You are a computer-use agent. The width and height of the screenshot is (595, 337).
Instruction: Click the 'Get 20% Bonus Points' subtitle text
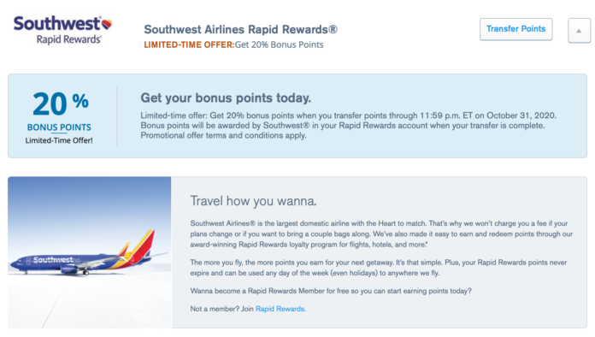click(x=280, y=44)
